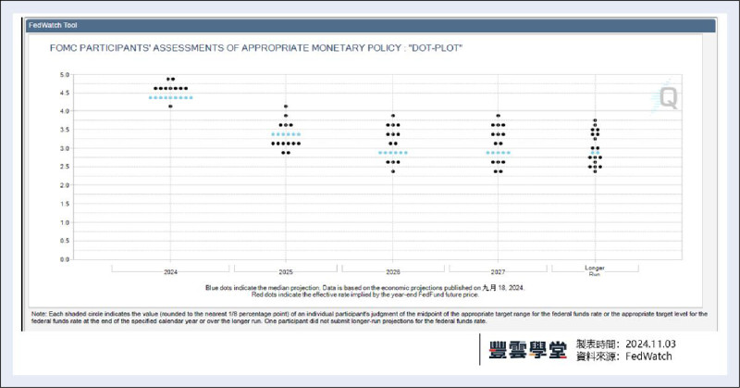Click the 2024 x-axis label
This screenshot has width=740, height=388.
pyautogui.click(x=170, y=272)
